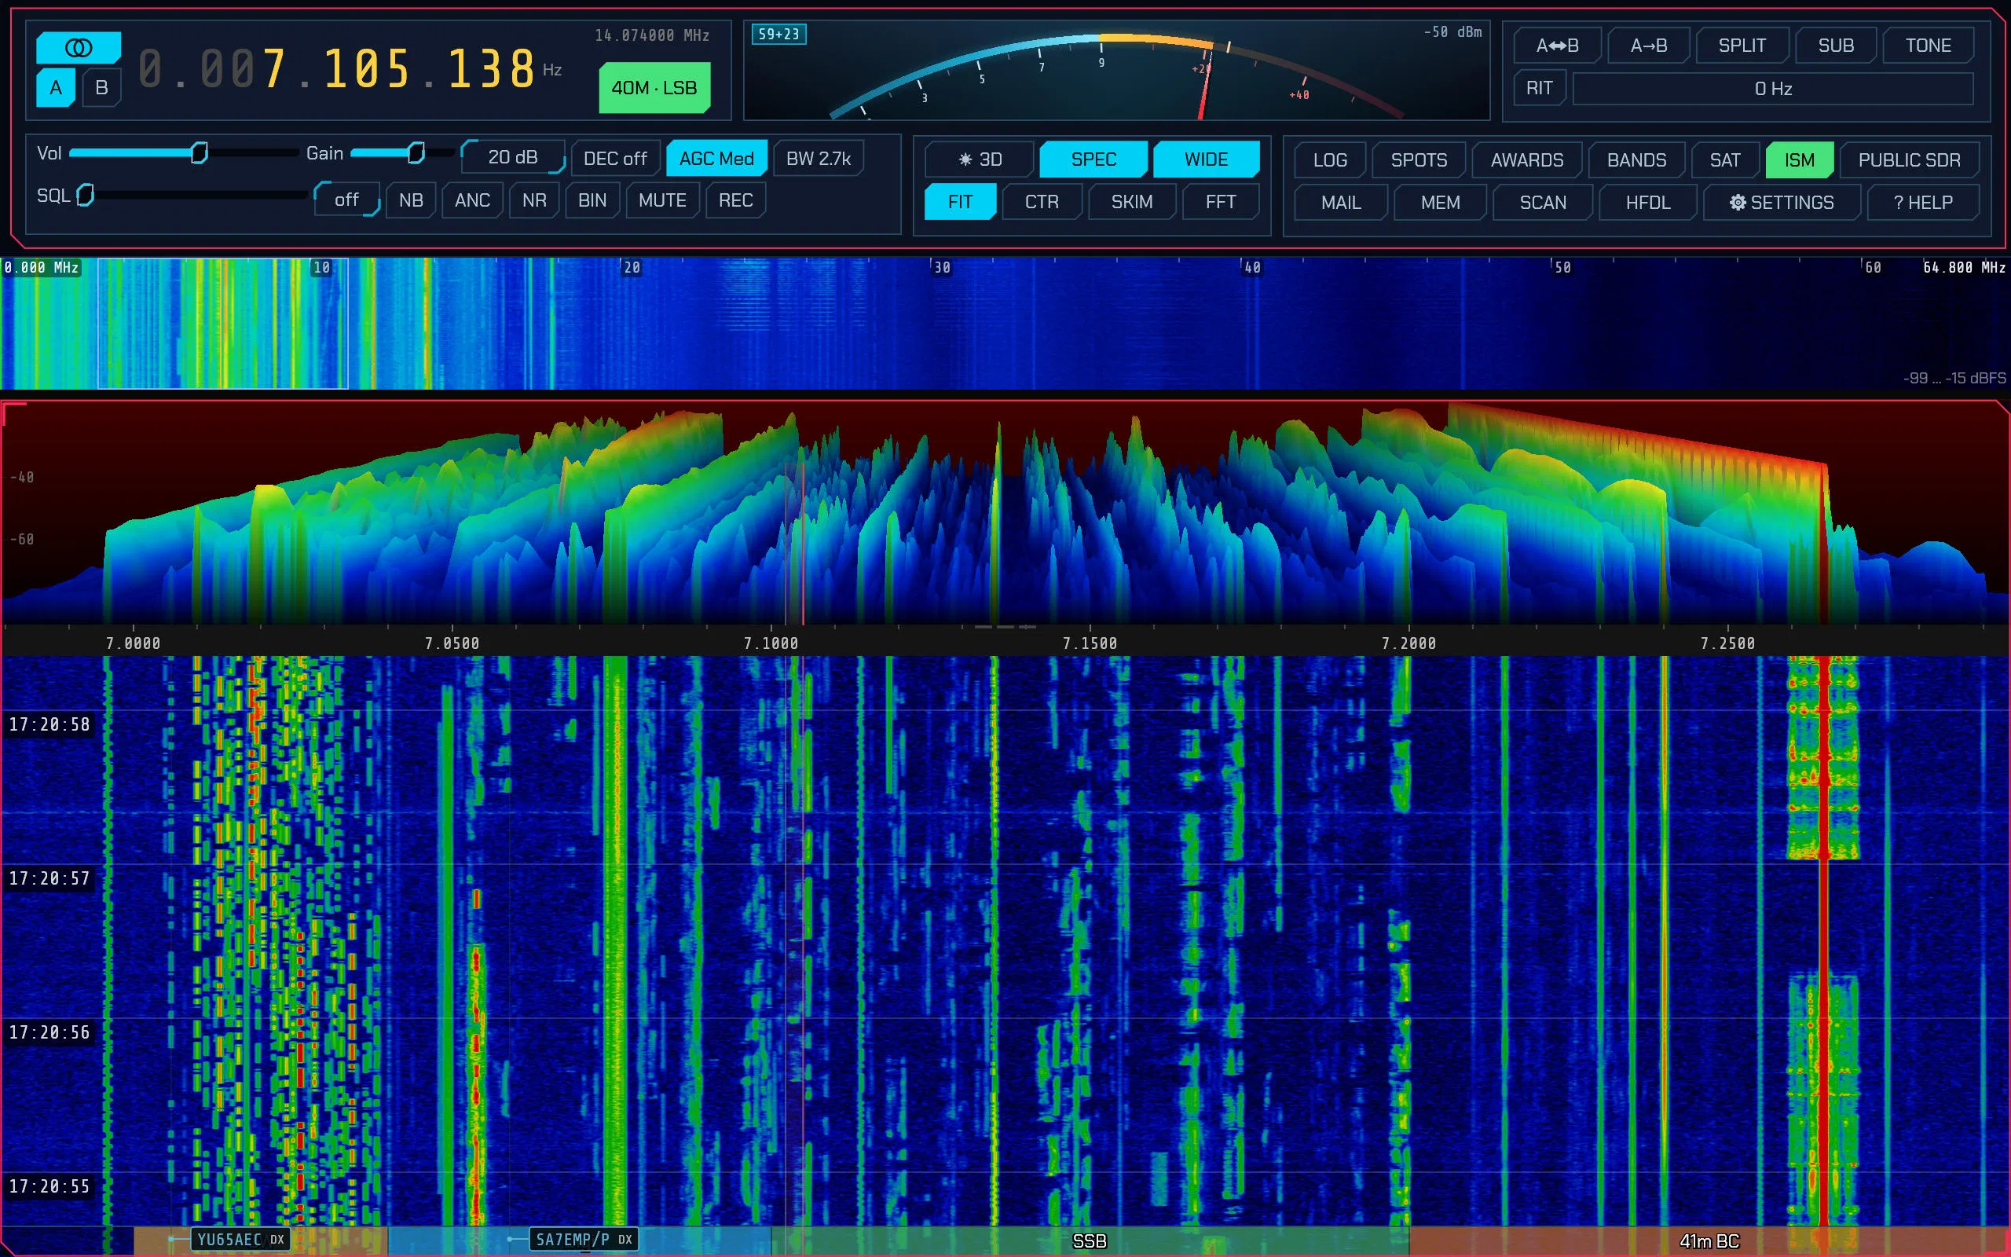Select the CTR center mode
Image resolution: width=2011 pixels, height=1257 pixels.
[x=1042, y=202]
